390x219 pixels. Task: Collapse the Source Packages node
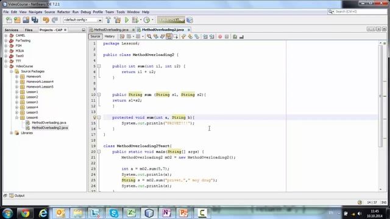[x=12, y=71]
